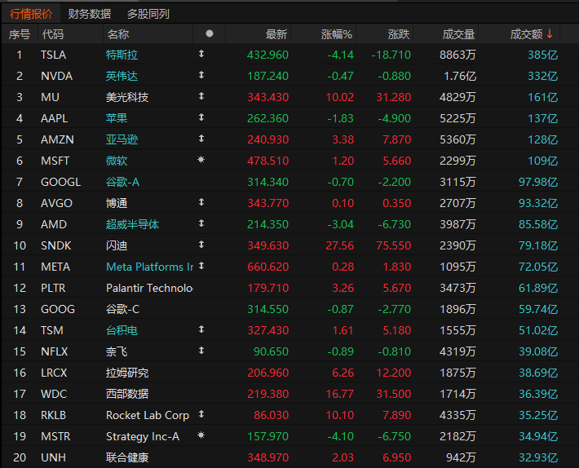
Task: Open stock name 微软
Action: 117,161
